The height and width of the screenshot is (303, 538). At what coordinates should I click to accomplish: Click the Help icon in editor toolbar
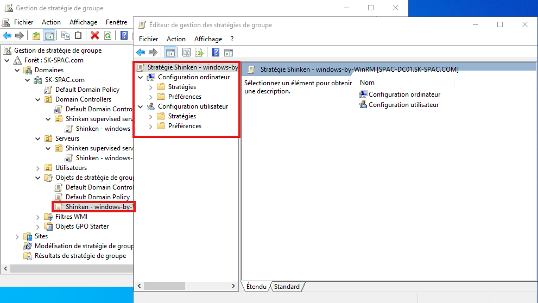[x=216, y=53]
